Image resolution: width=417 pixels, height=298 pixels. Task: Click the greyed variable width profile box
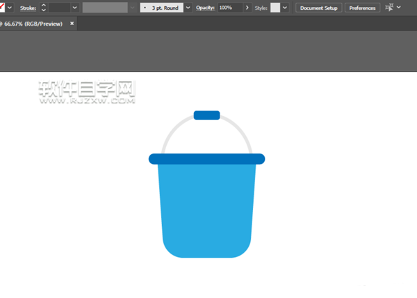point(105,8)
